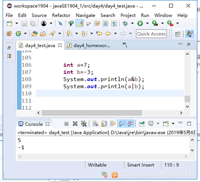Click the Package Explorer fast view icon

pyautogui.click(x=9, y=56)
